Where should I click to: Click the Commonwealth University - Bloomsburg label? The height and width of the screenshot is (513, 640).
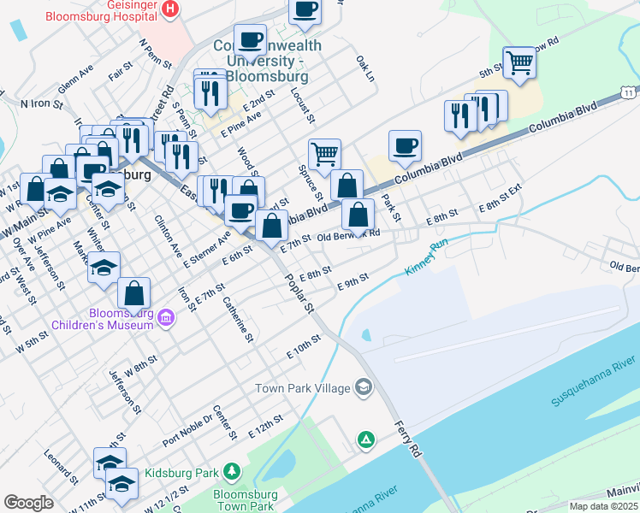tap(267, 61)
